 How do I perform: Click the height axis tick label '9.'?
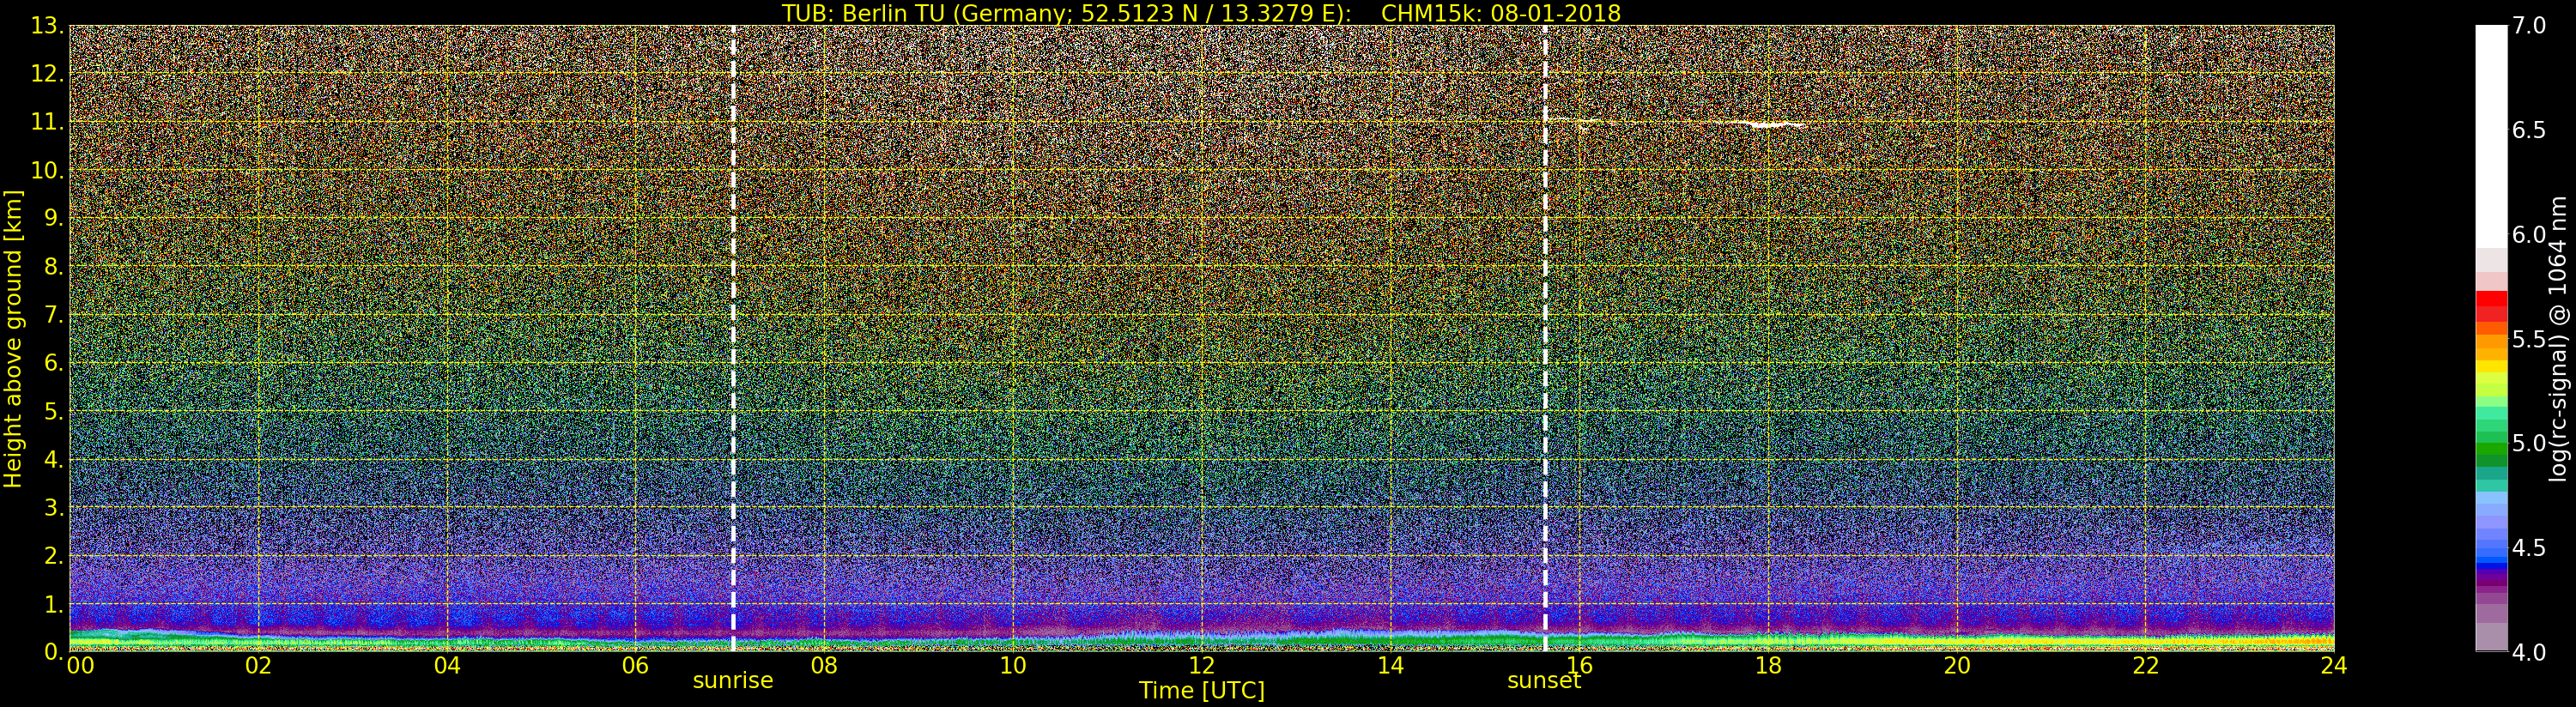click(54, 218)
